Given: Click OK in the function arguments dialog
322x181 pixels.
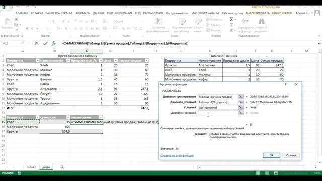Looking at the screenshot, I should pyautogui.click(x=271, y=155).
